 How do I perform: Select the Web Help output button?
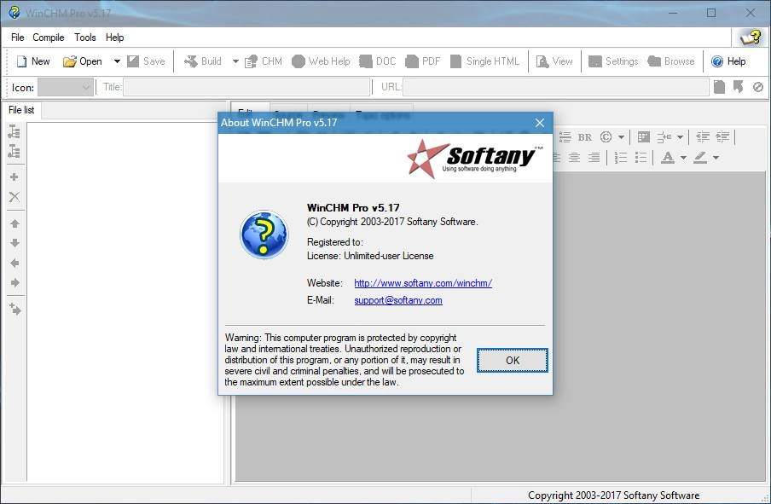pos(321,61)
